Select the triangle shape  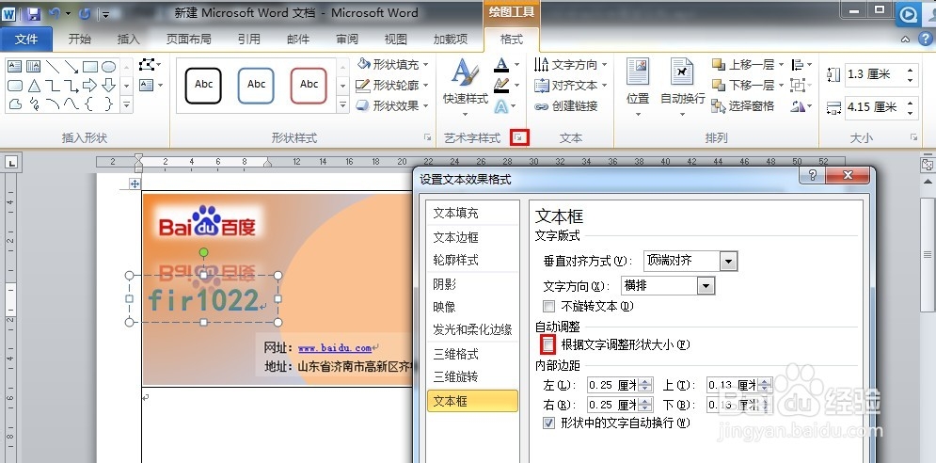coord(34,86)
